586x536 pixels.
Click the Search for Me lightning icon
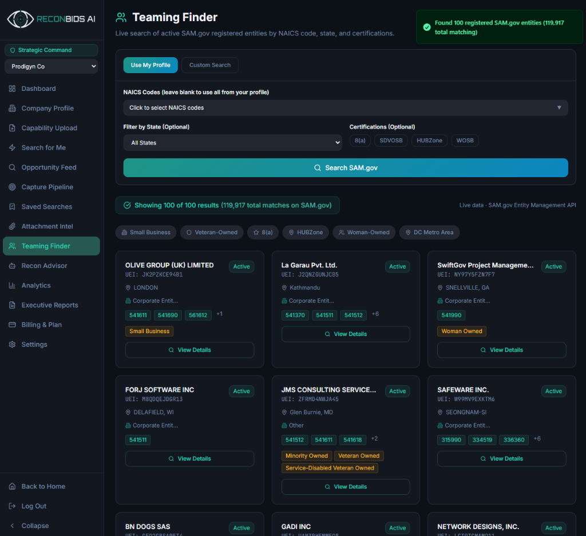point(13,147)
